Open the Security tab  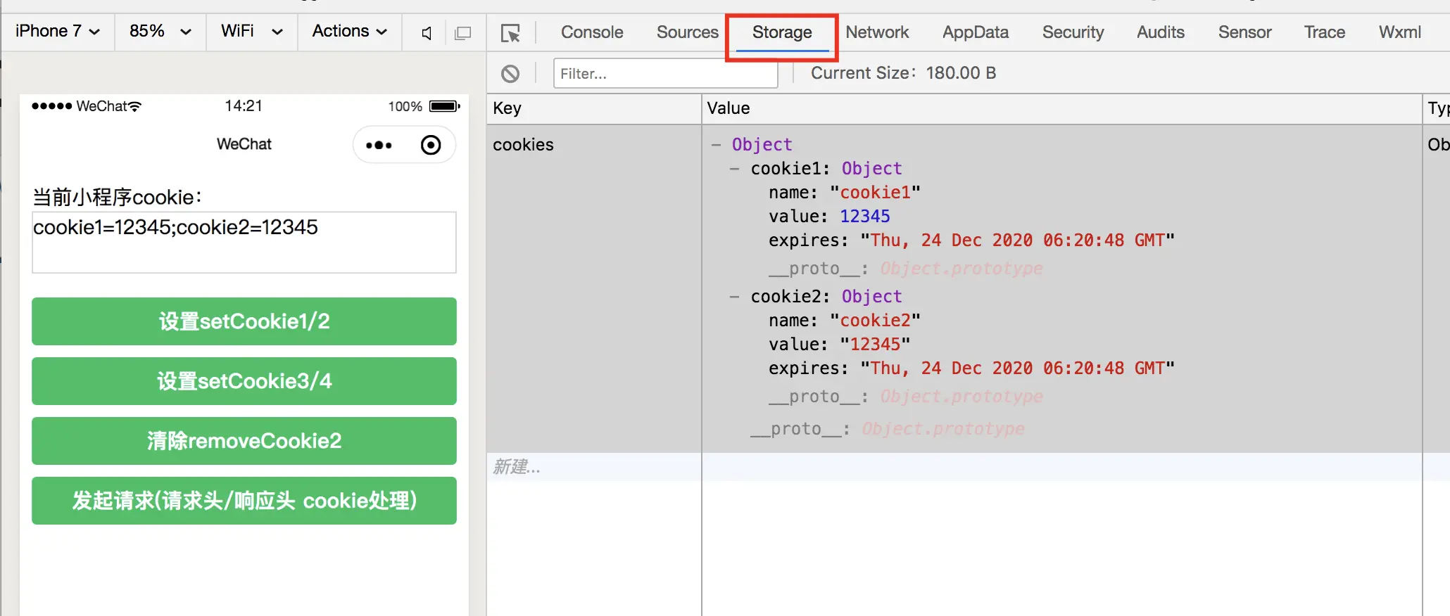1073,32
